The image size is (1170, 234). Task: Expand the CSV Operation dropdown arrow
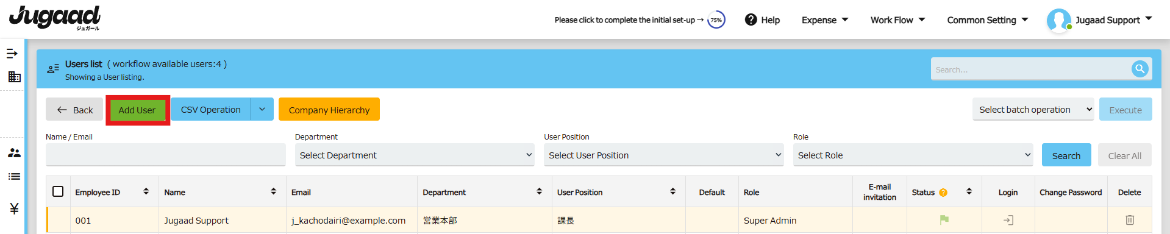point(262,109)
